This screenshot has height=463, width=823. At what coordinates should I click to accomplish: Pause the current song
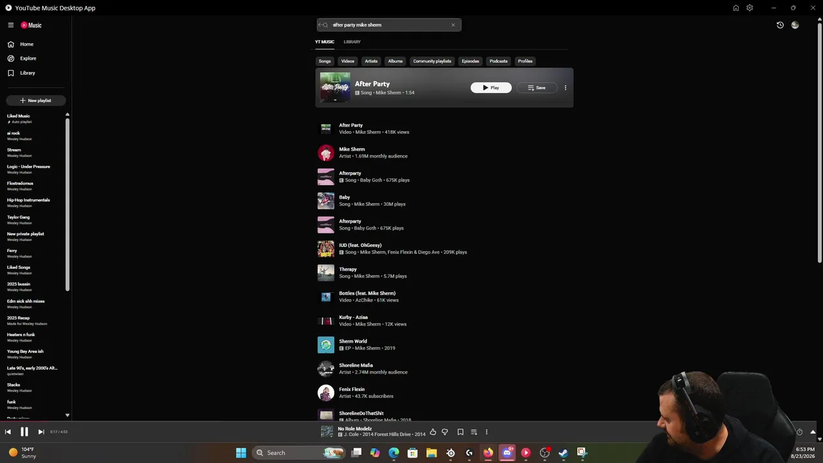tap(24, 432)
